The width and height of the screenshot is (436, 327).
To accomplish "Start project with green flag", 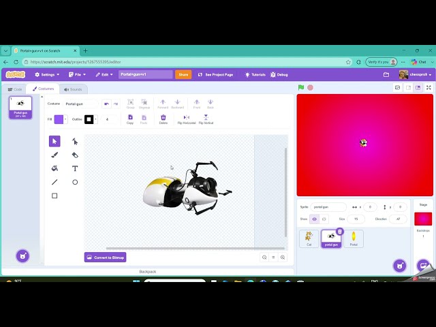I will [301, 88].
